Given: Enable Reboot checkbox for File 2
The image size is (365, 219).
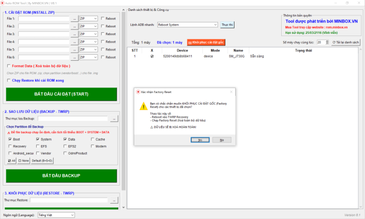Looking at the screenshot, I should click(102, 26).
